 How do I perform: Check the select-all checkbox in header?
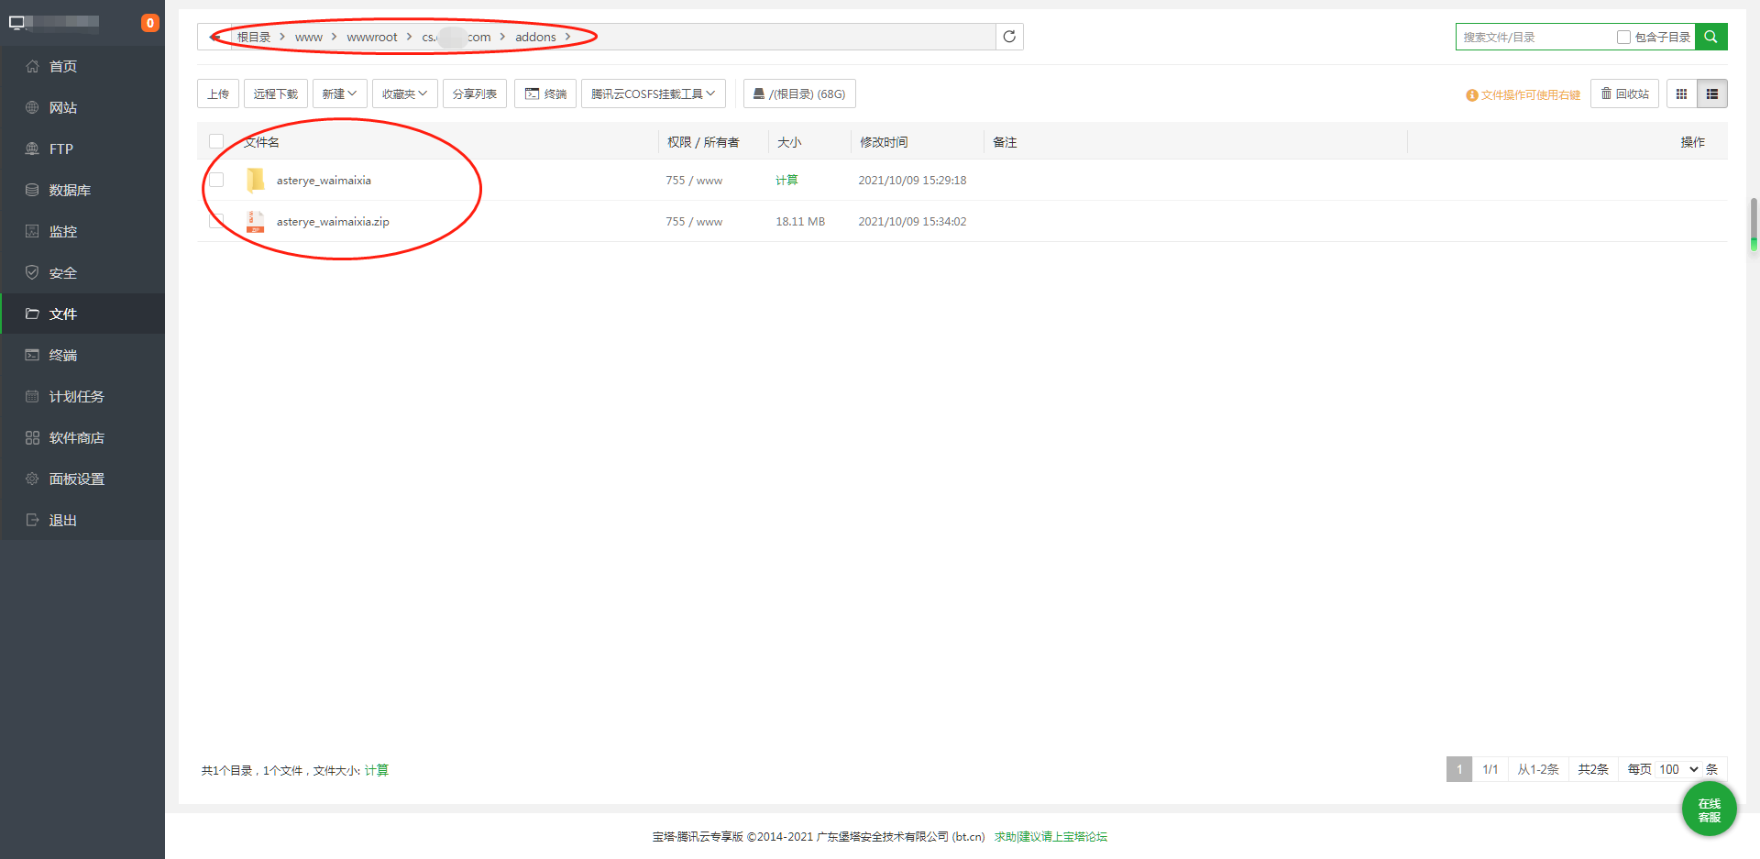click(216, 141)
